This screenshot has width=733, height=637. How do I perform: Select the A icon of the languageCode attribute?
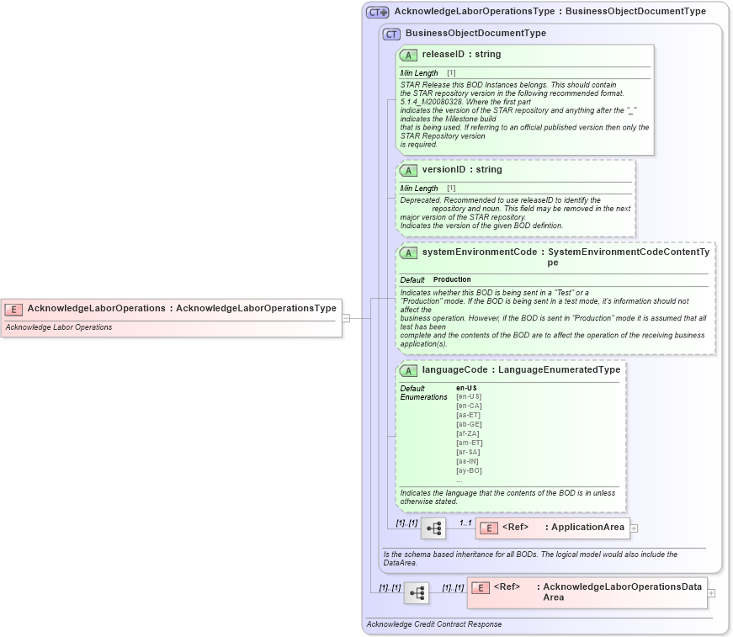click(x=408, y=369)
